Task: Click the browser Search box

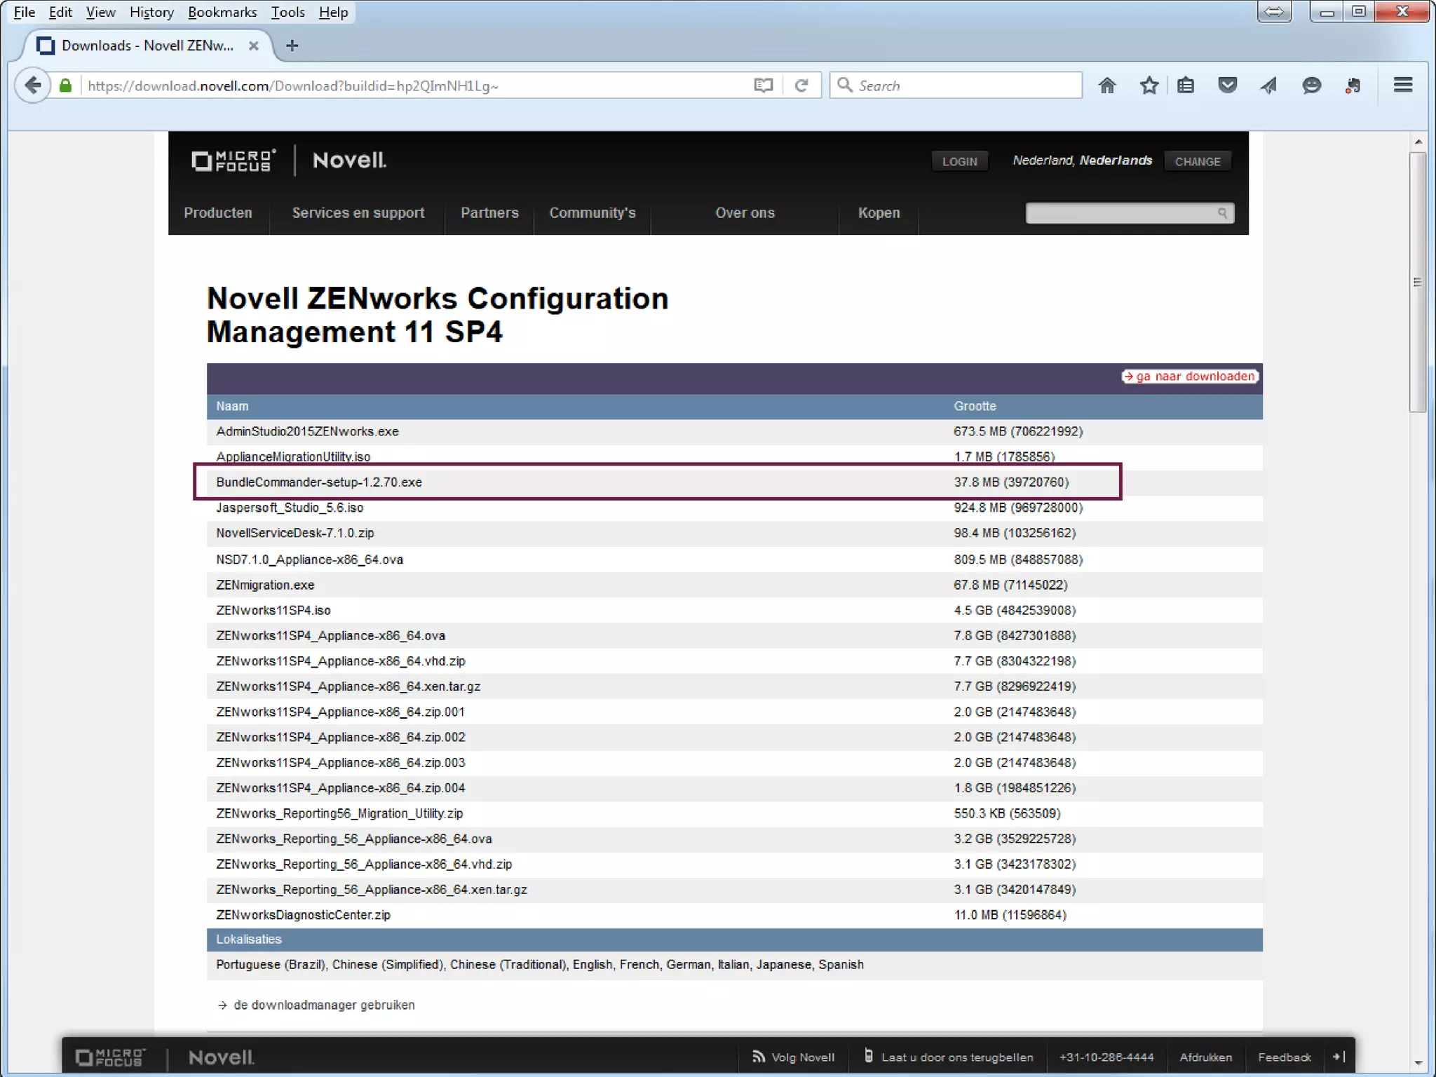Action: coord(956,86)
